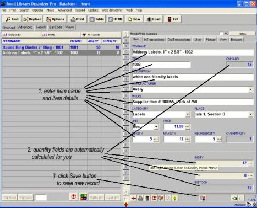Open the Update menu

pos(93,10)
